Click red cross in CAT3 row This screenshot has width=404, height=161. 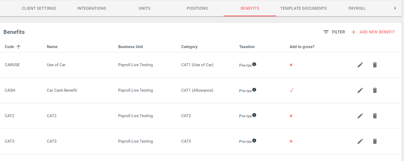click(291, 141)
